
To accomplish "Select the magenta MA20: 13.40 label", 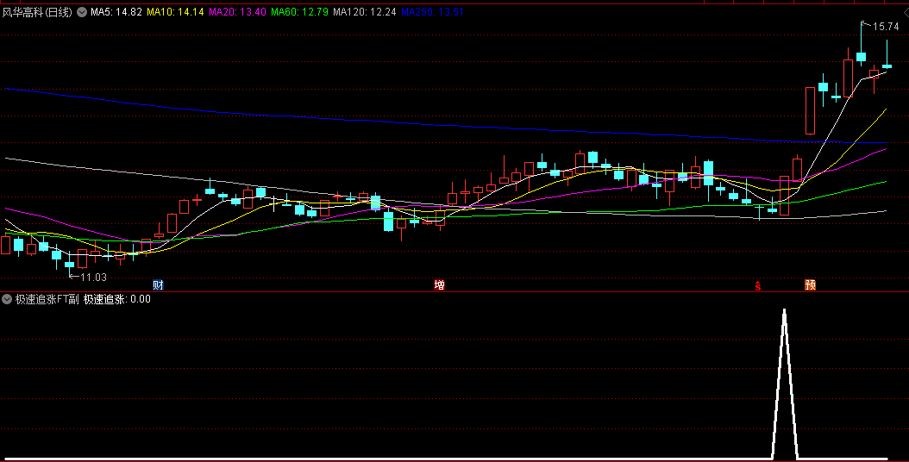I will (x=238, y=11).
